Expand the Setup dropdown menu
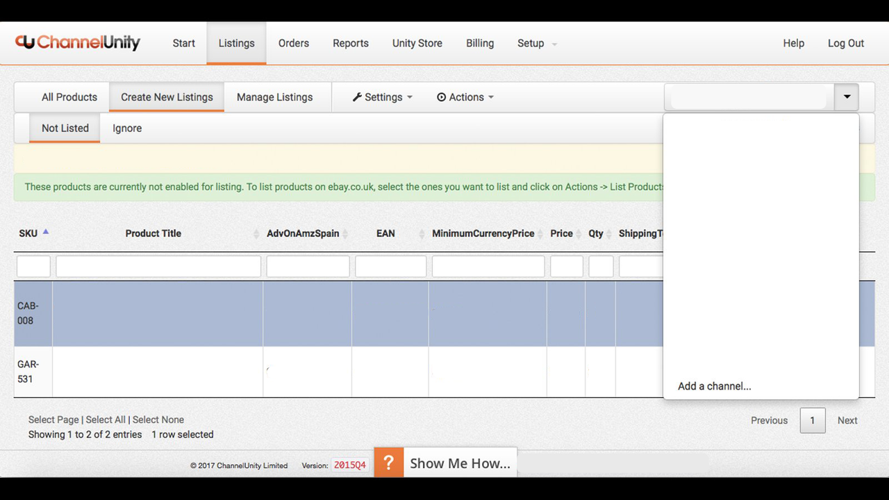Screen dimensions: 889x500 [x=537, y=43]
